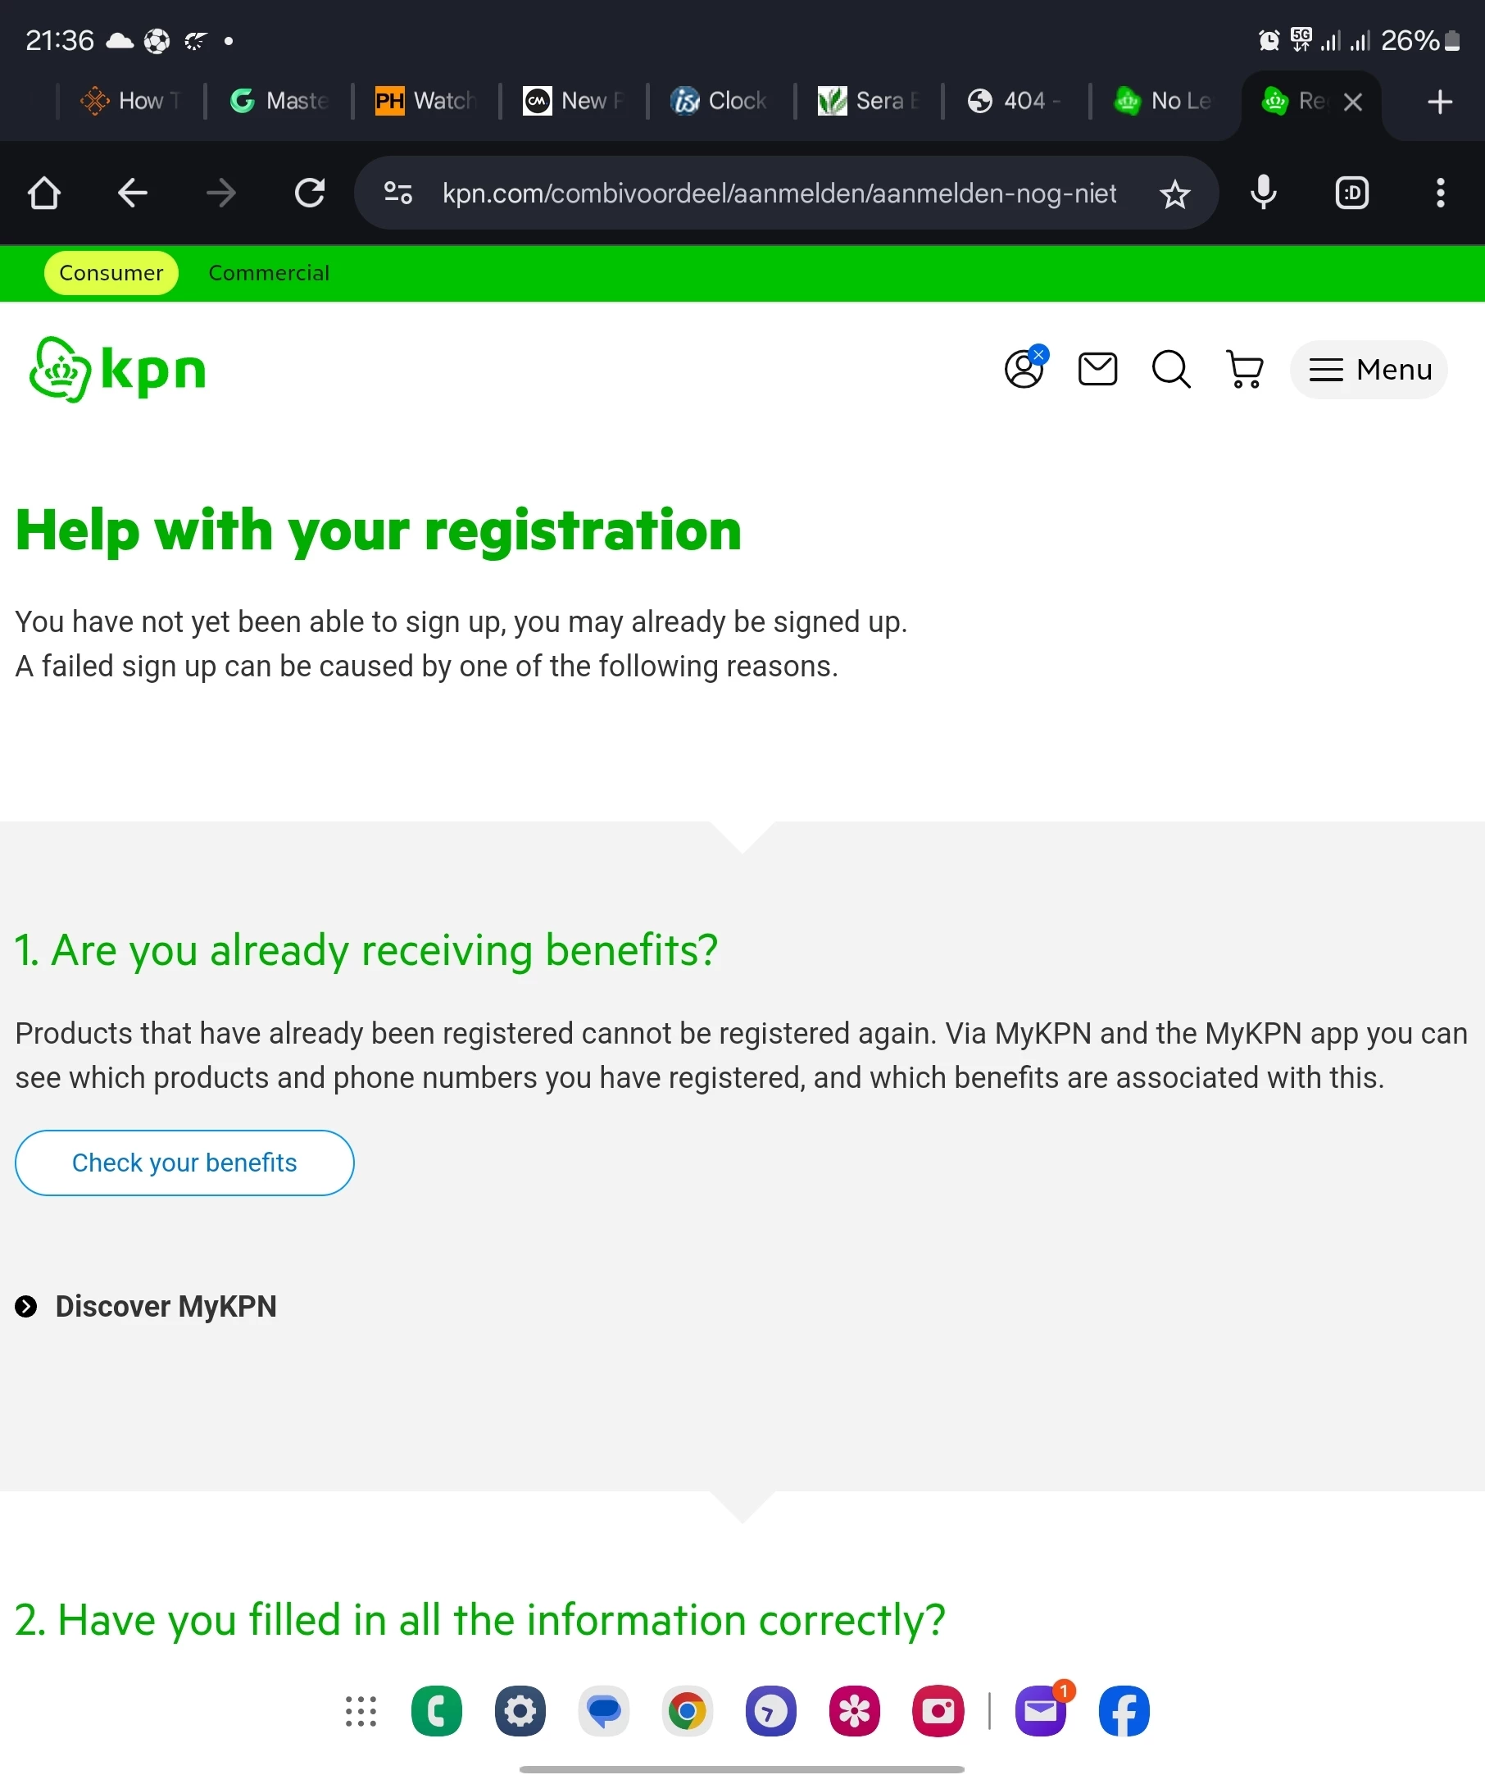Tap the browser home icon
Image resolution: width=1485 pixels, height=1784 pixels.
44,193
